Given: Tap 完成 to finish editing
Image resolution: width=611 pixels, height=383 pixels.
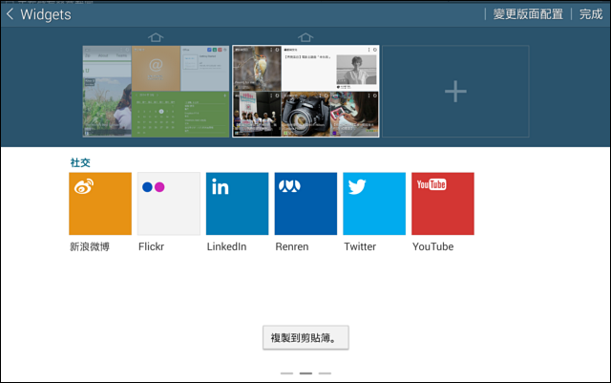Looking at the screenshot, I should 591,14.
